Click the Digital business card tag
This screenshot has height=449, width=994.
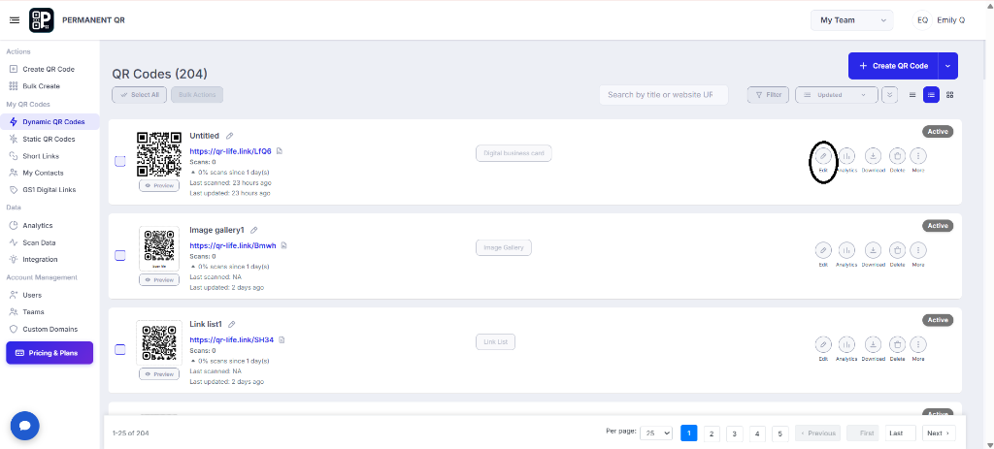click(x=514, y=153)
